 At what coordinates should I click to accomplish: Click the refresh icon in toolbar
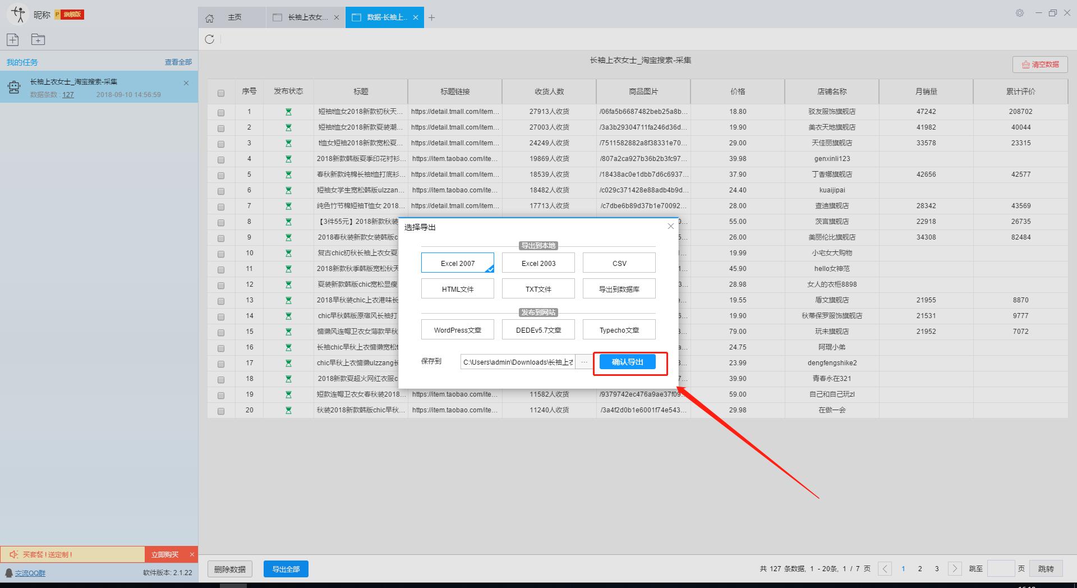click(x=209, y=39)
